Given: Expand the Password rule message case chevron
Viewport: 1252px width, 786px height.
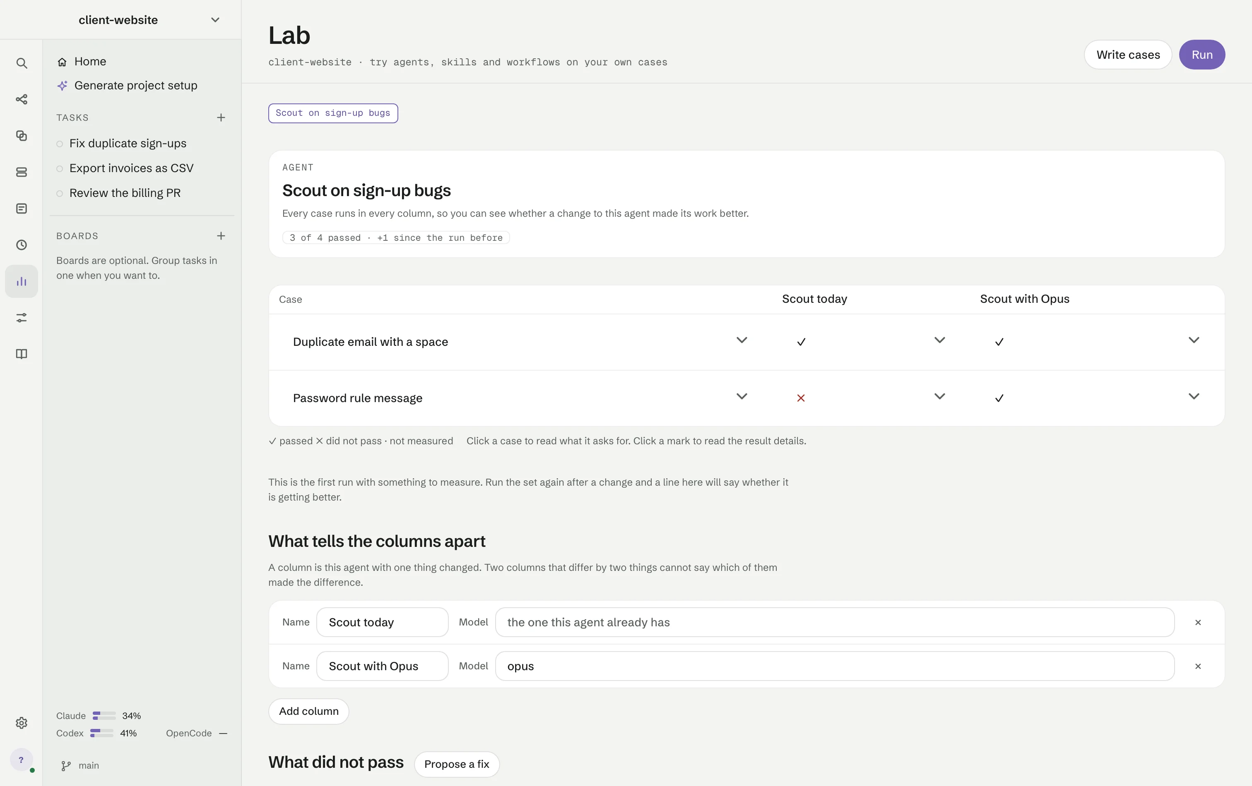Looking at the screenshot, I should click(742, 396).
